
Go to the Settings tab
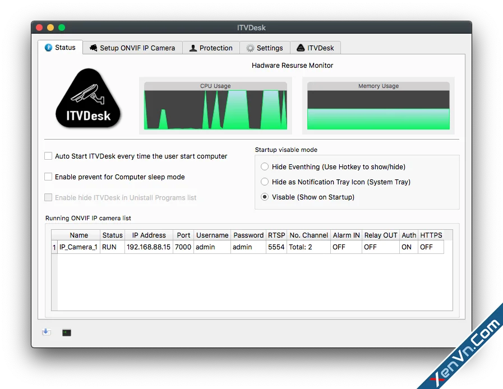(x=265, y=48)
